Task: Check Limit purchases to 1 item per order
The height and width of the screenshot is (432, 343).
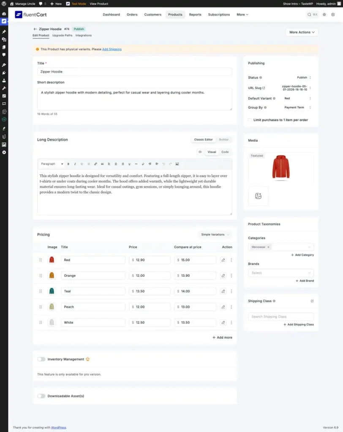Action: pyautogui.click(x=250, y=120)
